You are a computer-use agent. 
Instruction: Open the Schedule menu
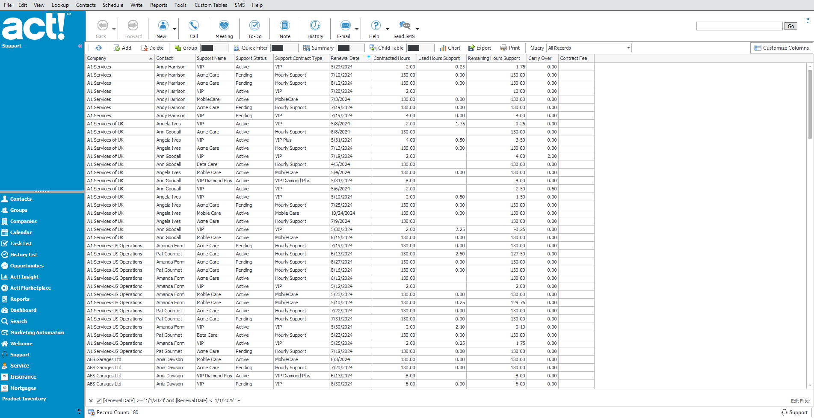pyautogui.click(x=113, y=5)
